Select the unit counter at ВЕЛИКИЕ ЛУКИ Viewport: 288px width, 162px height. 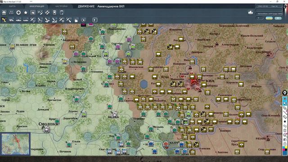click(12, 47)
